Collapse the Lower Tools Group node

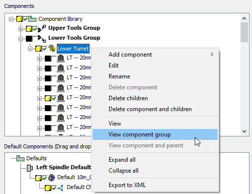coord(20,39)
